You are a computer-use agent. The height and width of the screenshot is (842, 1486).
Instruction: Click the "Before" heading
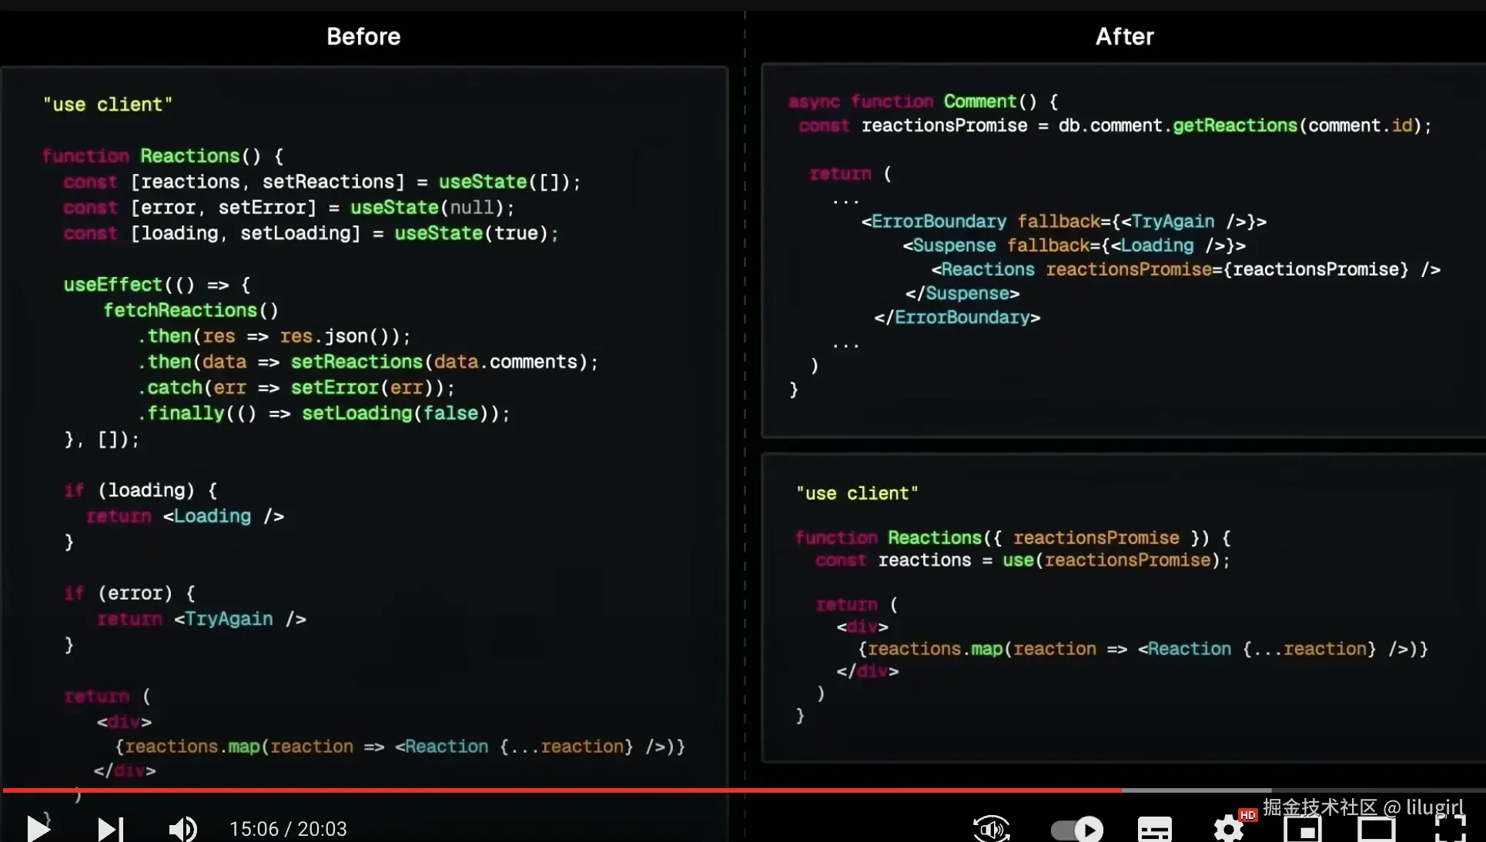(x=363, y=36)
